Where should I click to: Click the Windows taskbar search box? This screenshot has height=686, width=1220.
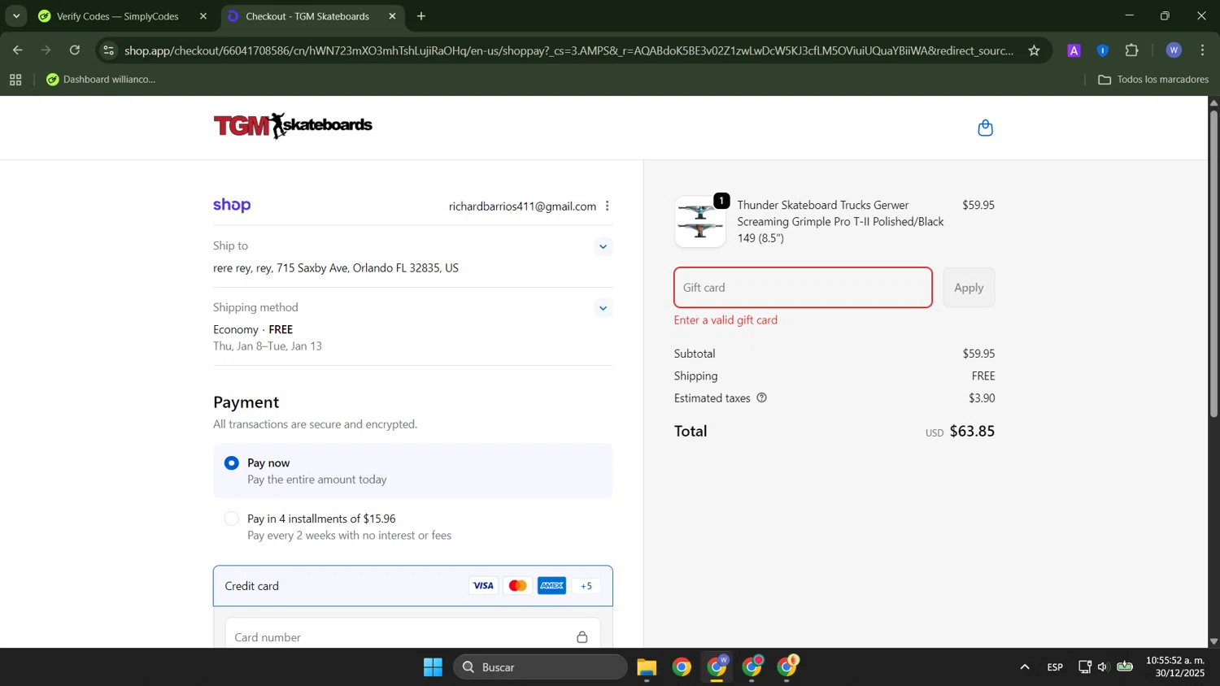(541, 667)
